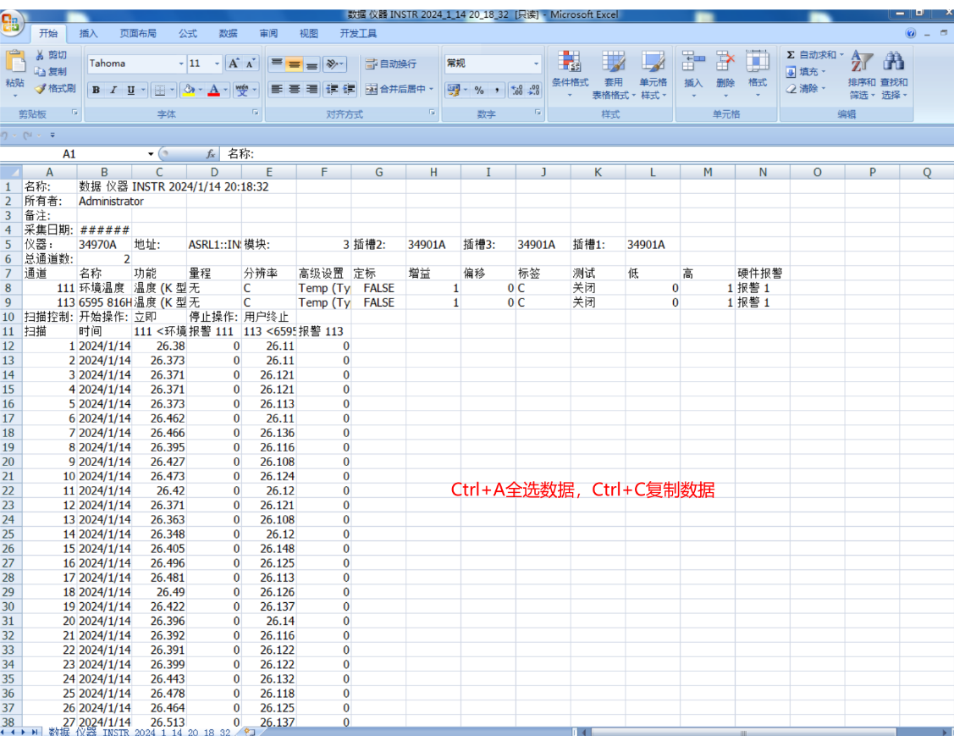The height and width of the screenshot is (736, 954).
Task: Click the Delete cells (删除) icon
Action: [725, 63]
